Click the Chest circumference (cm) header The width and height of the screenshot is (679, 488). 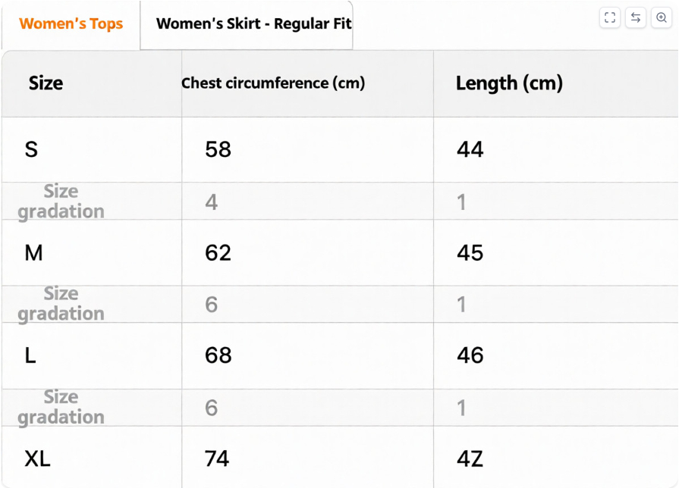pyautogui.click(x=273, y=83)
